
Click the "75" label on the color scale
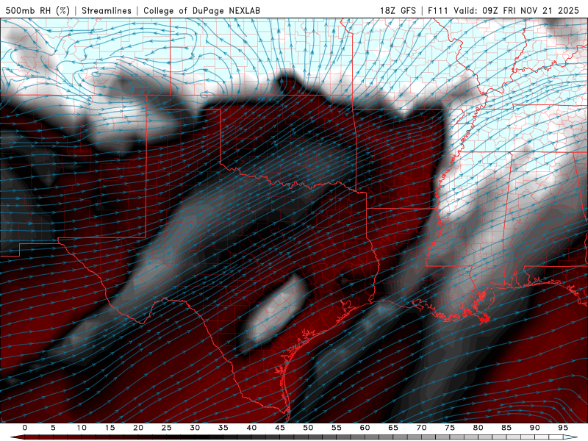450,428
